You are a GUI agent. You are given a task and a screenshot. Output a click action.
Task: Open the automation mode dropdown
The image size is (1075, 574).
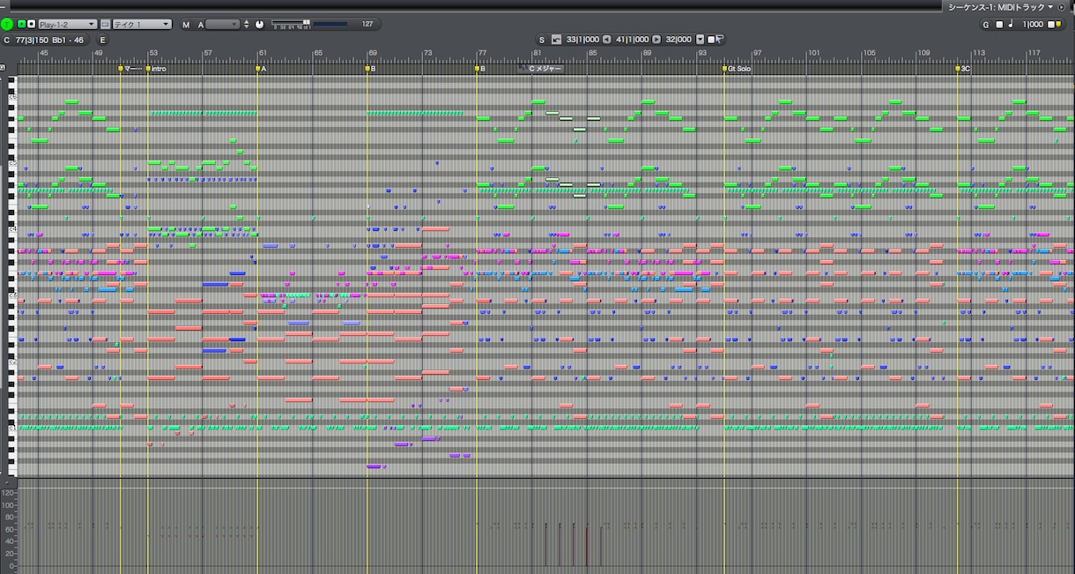(222, 25)
